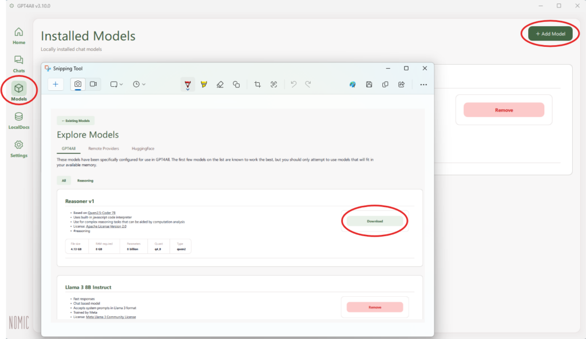The height and width of the screenshot is (339, 586).
Task: Open the Home page in sidebar
Action: point(19,35)
